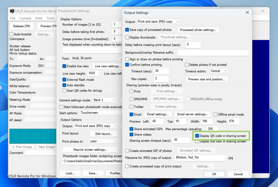The width and height of the screenshot is (278, 187).
Task: Click Load button in Photobooth Settings
Action: 70,173
